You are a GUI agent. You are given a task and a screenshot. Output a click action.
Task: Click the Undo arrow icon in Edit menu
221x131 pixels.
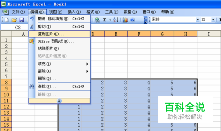32,19
